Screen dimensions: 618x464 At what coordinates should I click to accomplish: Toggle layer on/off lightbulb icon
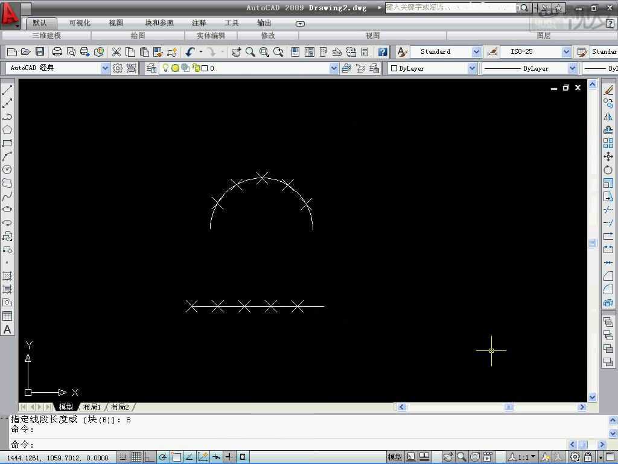(x=165, y=68)
